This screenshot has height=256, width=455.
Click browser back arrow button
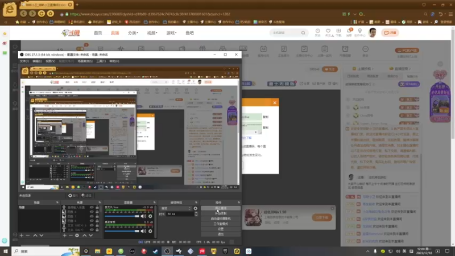(x=24, y=14)
